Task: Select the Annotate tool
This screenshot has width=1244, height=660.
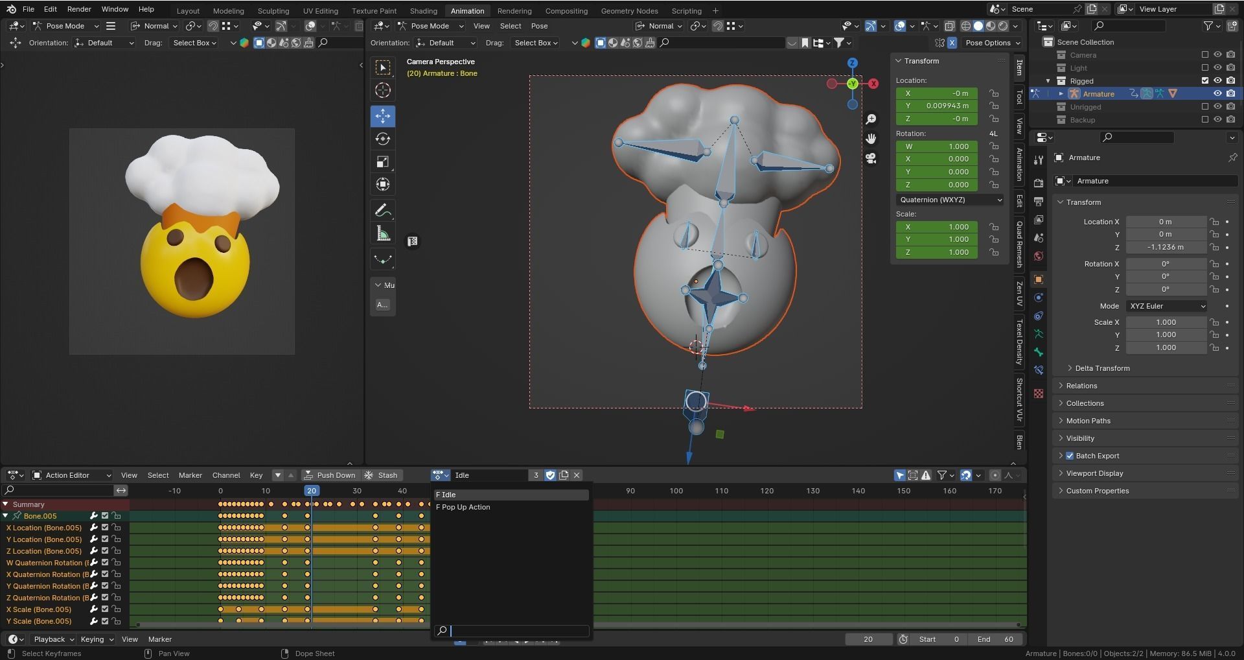Action: 383,211
